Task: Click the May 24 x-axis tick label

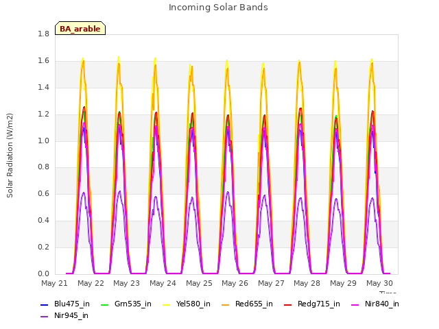Action: pyautogui.click(x=163, y=283)
